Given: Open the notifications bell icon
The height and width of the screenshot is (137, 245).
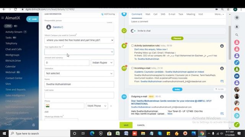Looking at the screenshot, I should coord(237,27).
